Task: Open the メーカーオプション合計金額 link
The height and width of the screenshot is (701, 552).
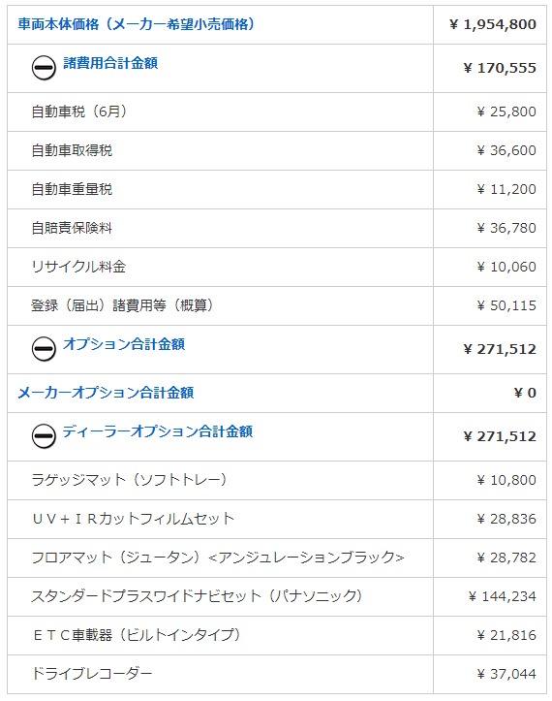Action: coord(106,393)
